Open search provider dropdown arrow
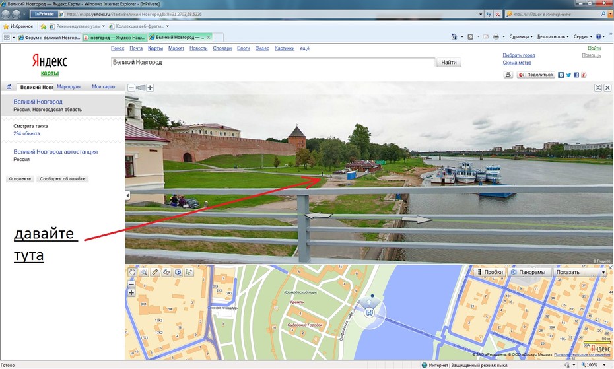Screen dimensions: 614x369 [x=609, y=14]
